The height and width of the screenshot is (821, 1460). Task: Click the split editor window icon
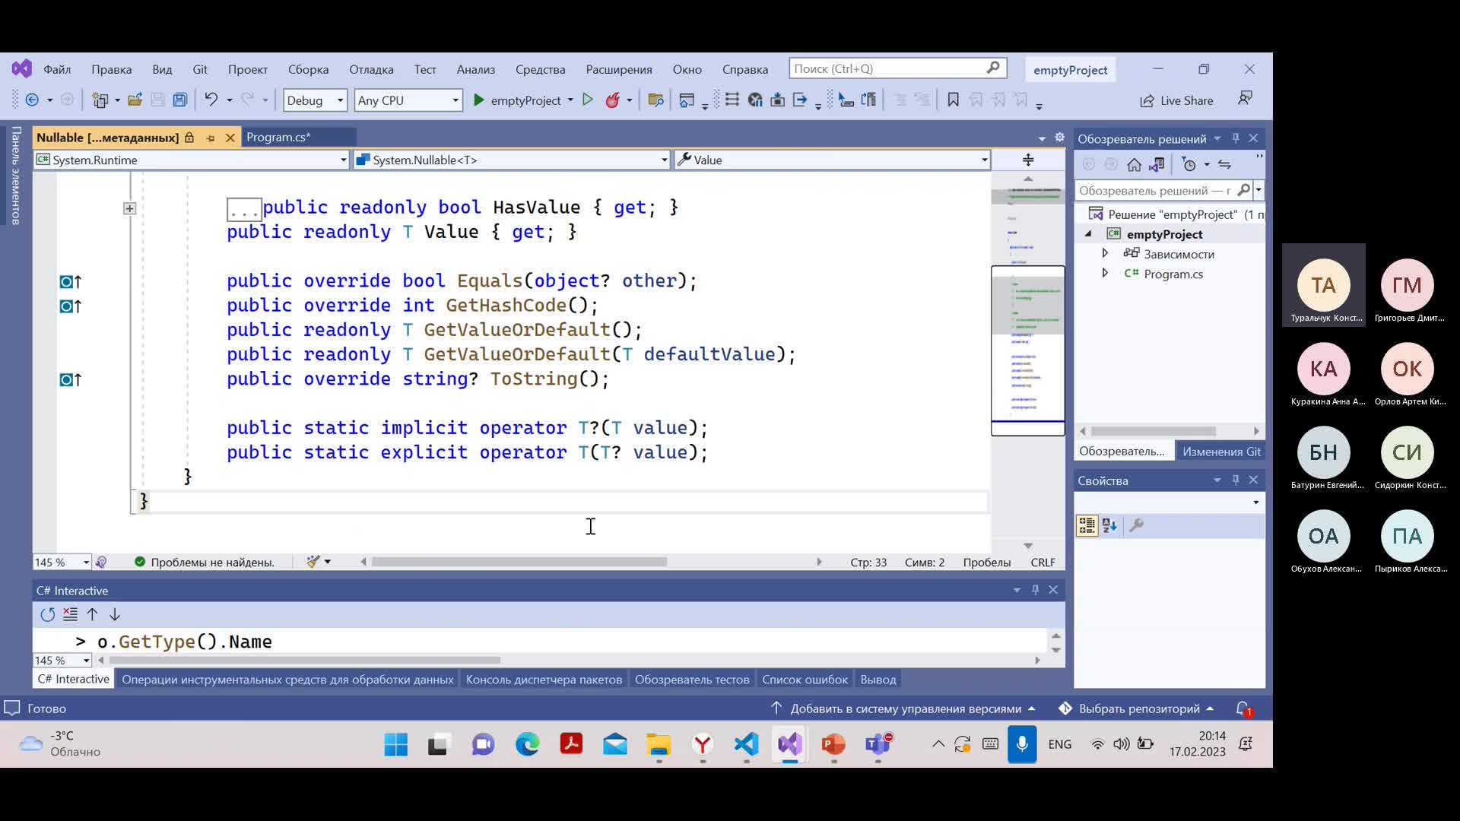[x=1028, y=160]
